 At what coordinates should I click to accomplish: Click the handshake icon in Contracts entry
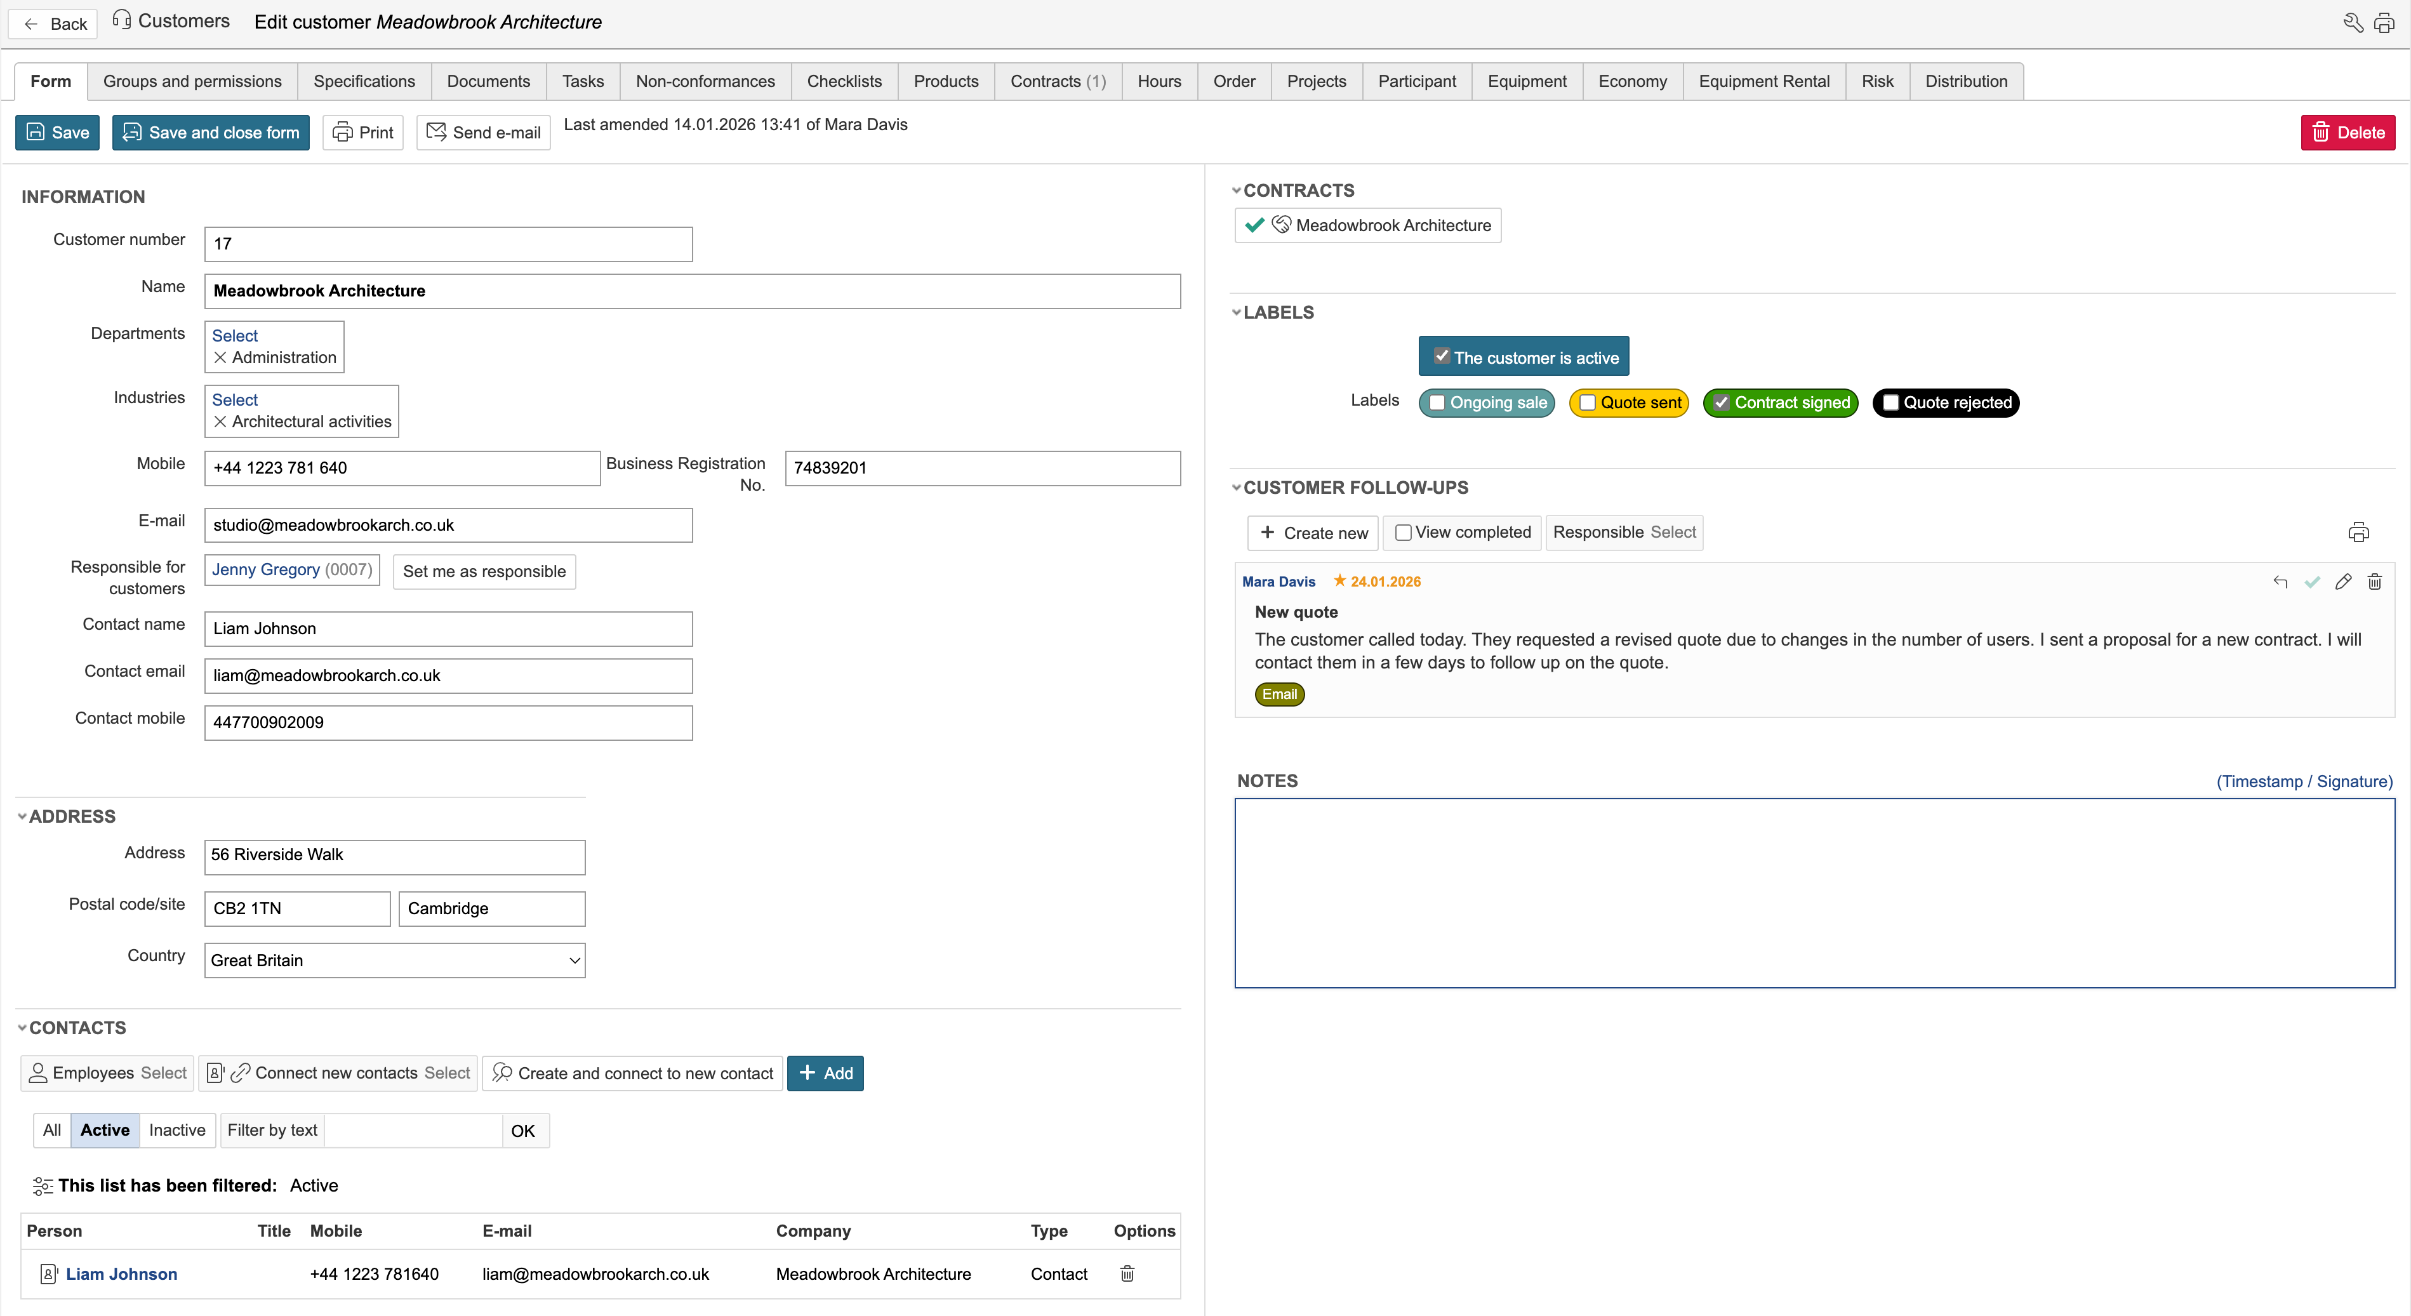(x=1281, y=225)
